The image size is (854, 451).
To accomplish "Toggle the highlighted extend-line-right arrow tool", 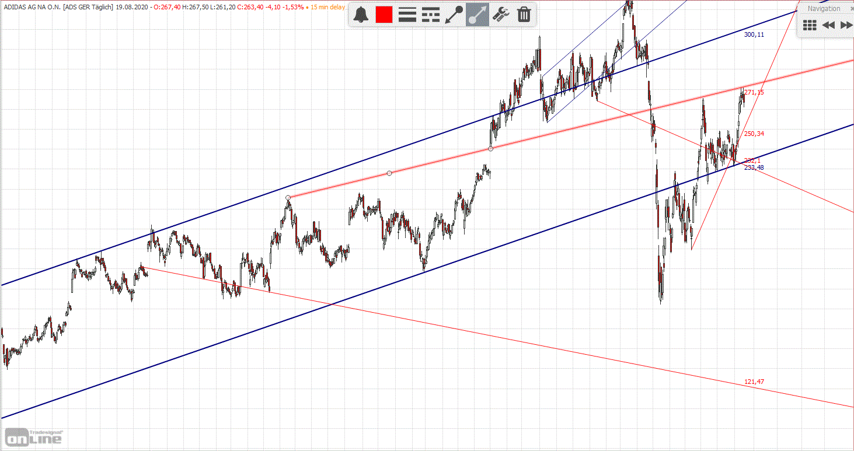I will click(x=477, y=15).
